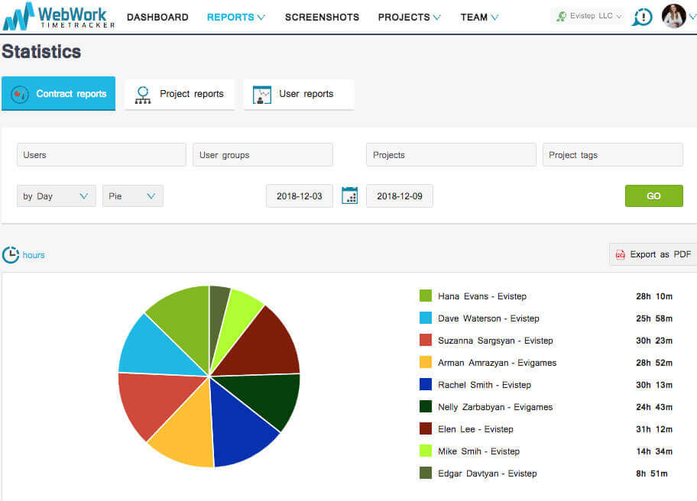Click the '30h 23m' value
The height and width of the screenshot is (501, 697).
654,341
